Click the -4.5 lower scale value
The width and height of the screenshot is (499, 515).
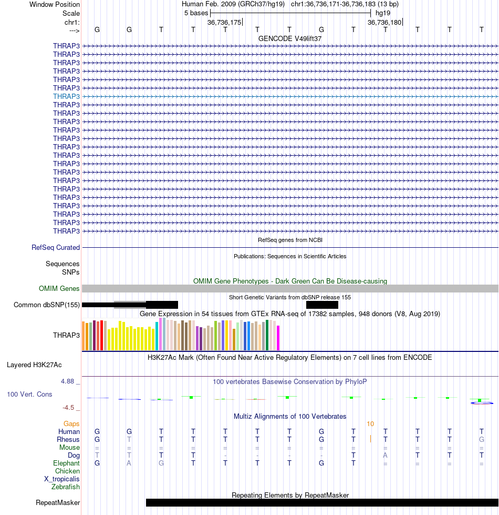(x=68, y=408)
